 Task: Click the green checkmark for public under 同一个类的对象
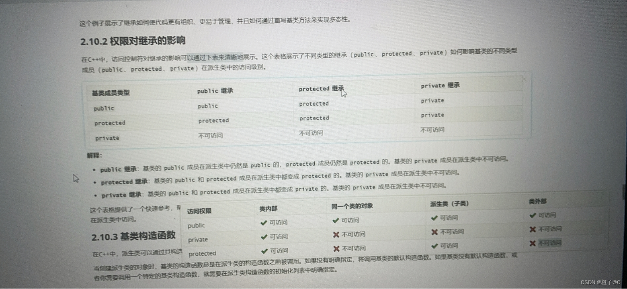pyautogui.click(x=336, y=220)
